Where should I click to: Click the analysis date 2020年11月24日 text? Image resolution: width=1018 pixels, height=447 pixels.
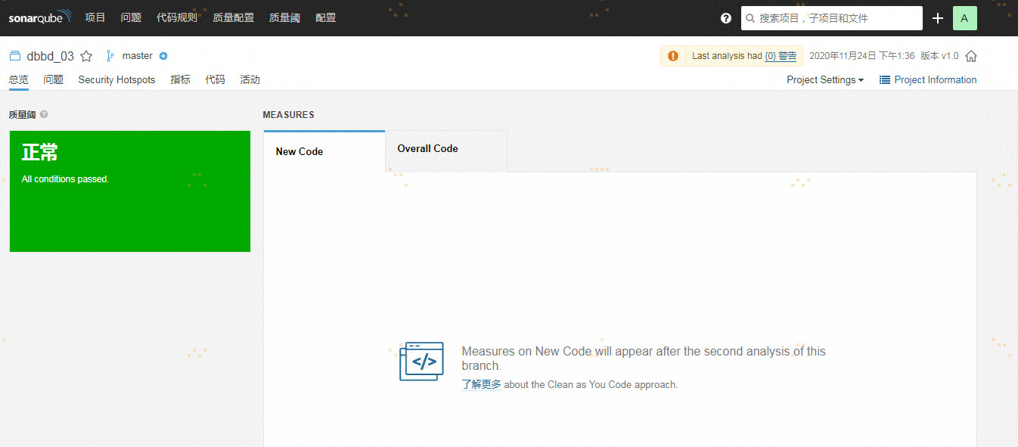pos(862,56)
